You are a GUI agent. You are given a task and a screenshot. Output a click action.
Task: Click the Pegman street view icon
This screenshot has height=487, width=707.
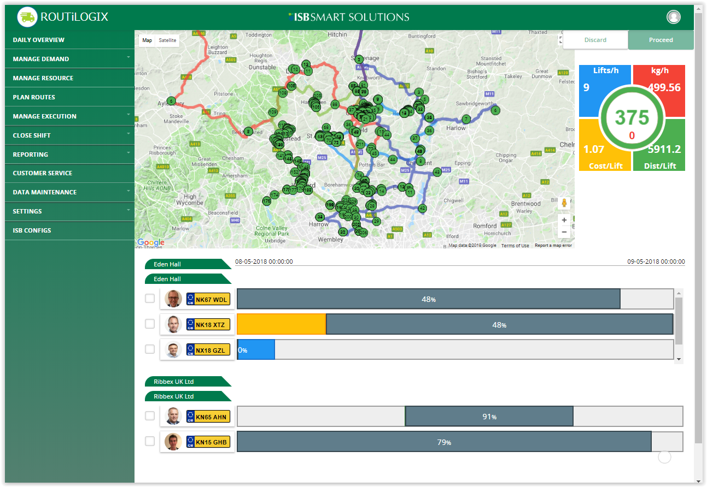pyautogui.click(x=564, y=203)
